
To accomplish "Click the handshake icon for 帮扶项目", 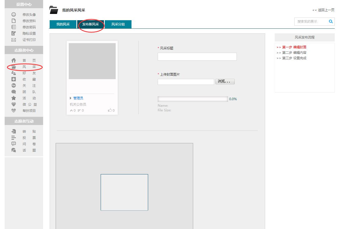I will 13,111.
